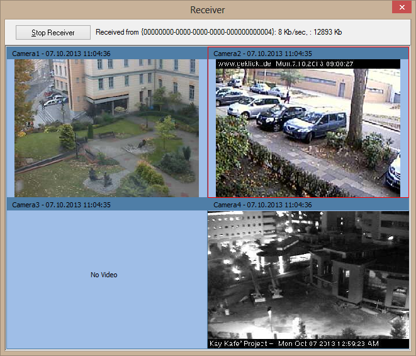
Task: Click the geblick.de timestamp overlay in Camera2
Action: [285, 64]
